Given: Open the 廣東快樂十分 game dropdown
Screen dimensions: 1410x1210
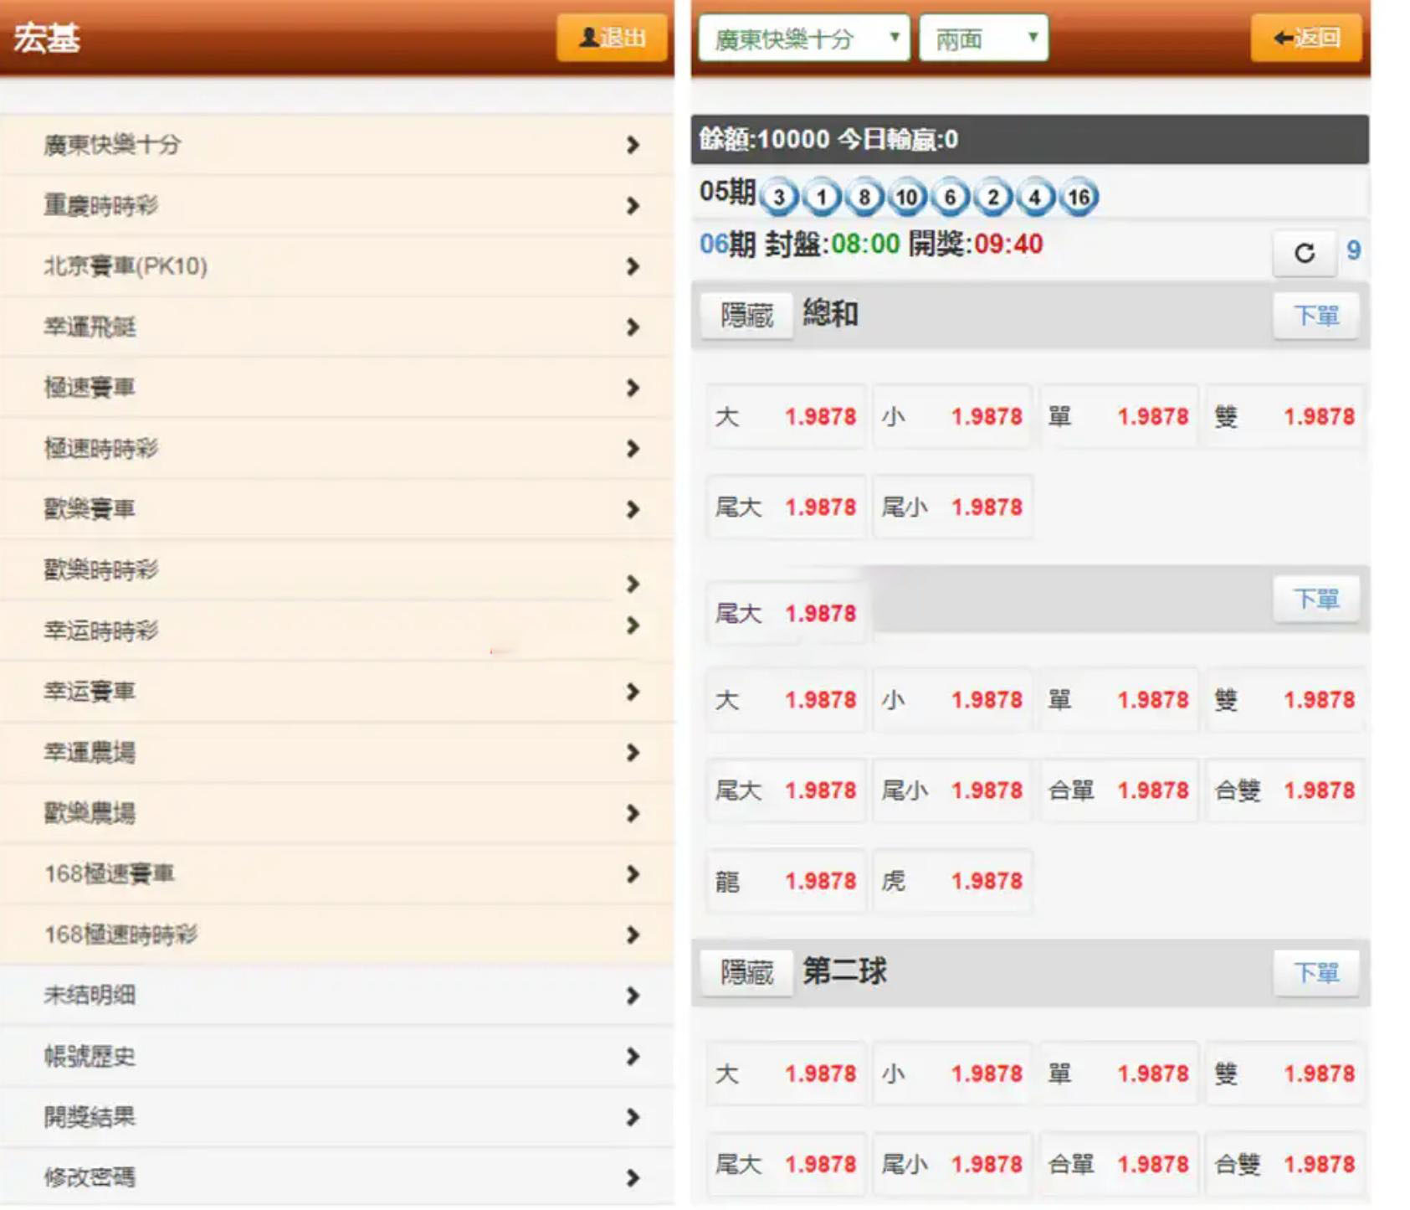Looking at the screenshot, I should click(803, 39).
